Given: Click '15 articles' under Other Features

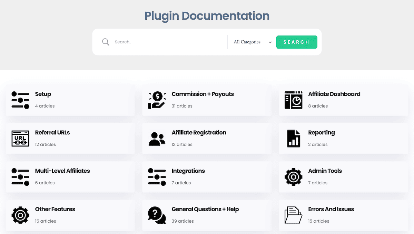Looking at the screenshot, I should [46, 221].
